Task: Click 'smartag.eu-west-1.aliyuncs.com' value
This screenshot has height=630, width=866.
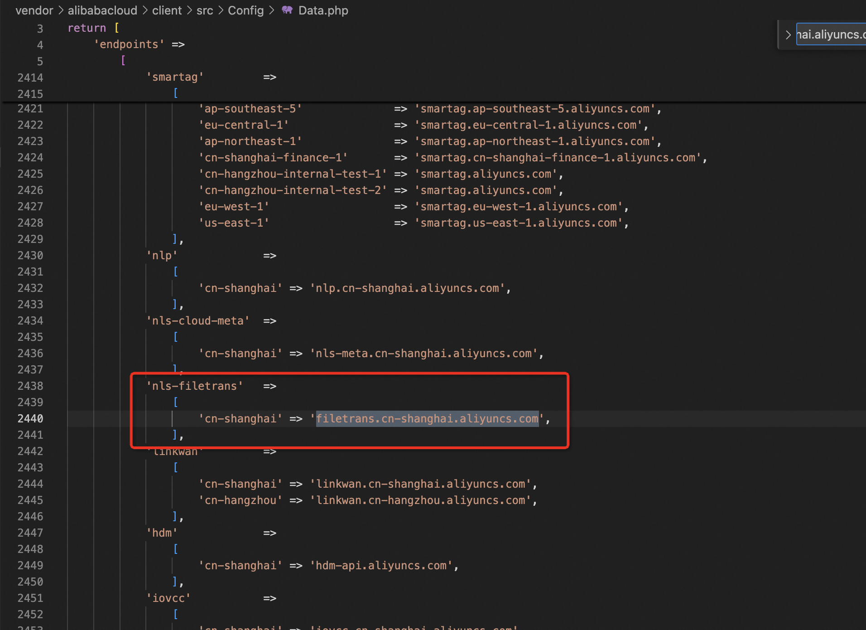Action: (519, 207)
